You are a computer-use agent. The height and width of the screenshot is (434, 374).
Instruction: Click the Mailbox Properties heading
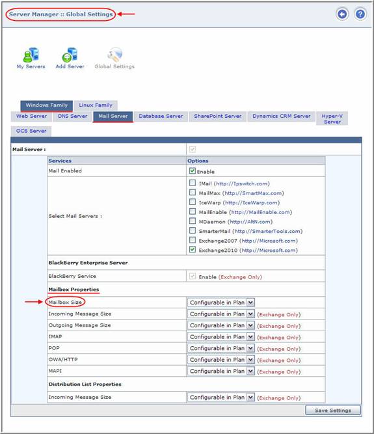(73, 290)
